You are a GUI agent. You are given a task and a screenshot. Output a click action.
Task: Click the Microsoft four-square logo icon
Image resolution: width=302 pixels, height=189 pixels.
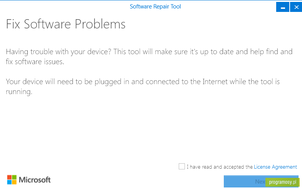(12, 180)
